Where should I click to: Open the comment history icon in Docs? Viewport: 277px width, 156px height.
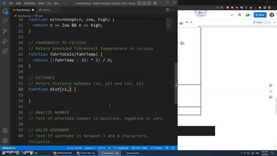tap(239, 15)
